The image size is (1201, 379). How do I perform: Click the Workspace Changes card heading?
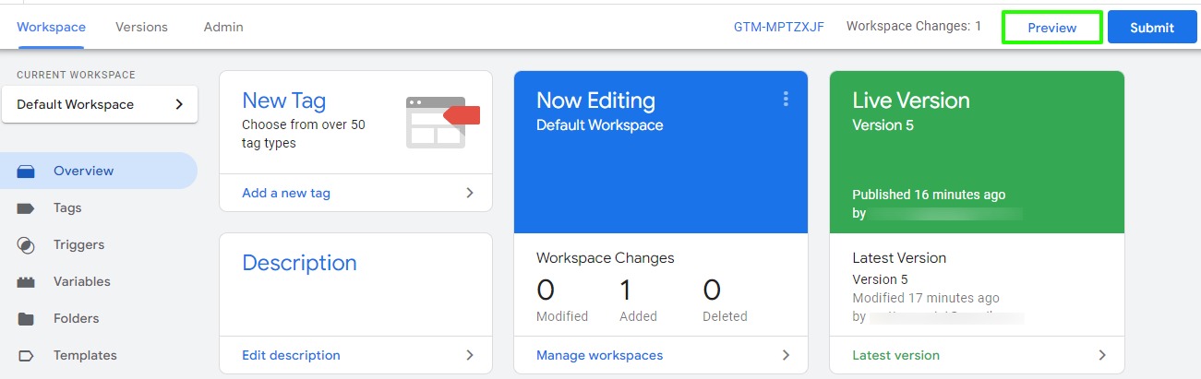pyautogui.click(x=606, y=258)
